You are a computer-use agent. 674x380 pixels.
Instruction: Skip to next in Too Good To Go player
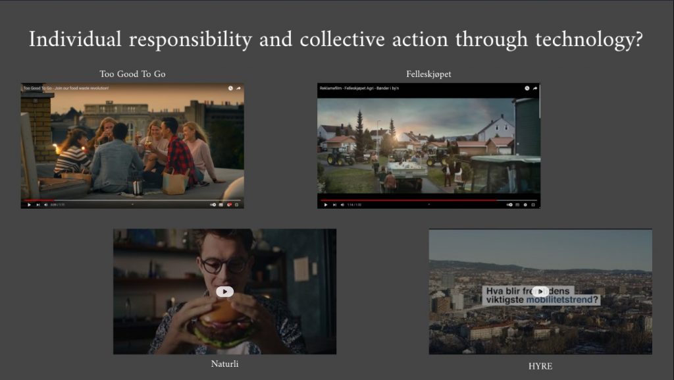point(38,205)
